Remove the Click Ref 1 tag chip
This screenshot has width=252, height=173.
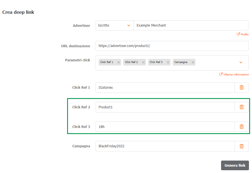click(119, 62)
